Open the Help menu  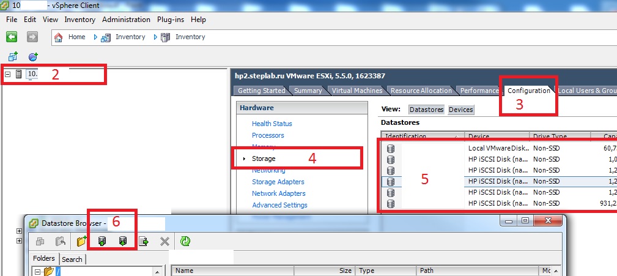[198, 20]
